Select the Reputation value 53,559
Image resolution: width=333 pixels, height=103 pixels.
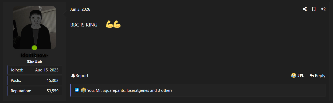coord(53,91)
